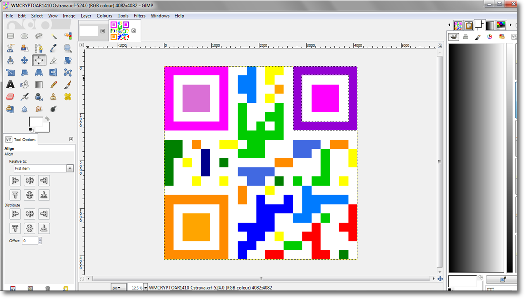Choose the Smudge tool
The height and width of the screenshot is (299, 525).
[39, 109]
